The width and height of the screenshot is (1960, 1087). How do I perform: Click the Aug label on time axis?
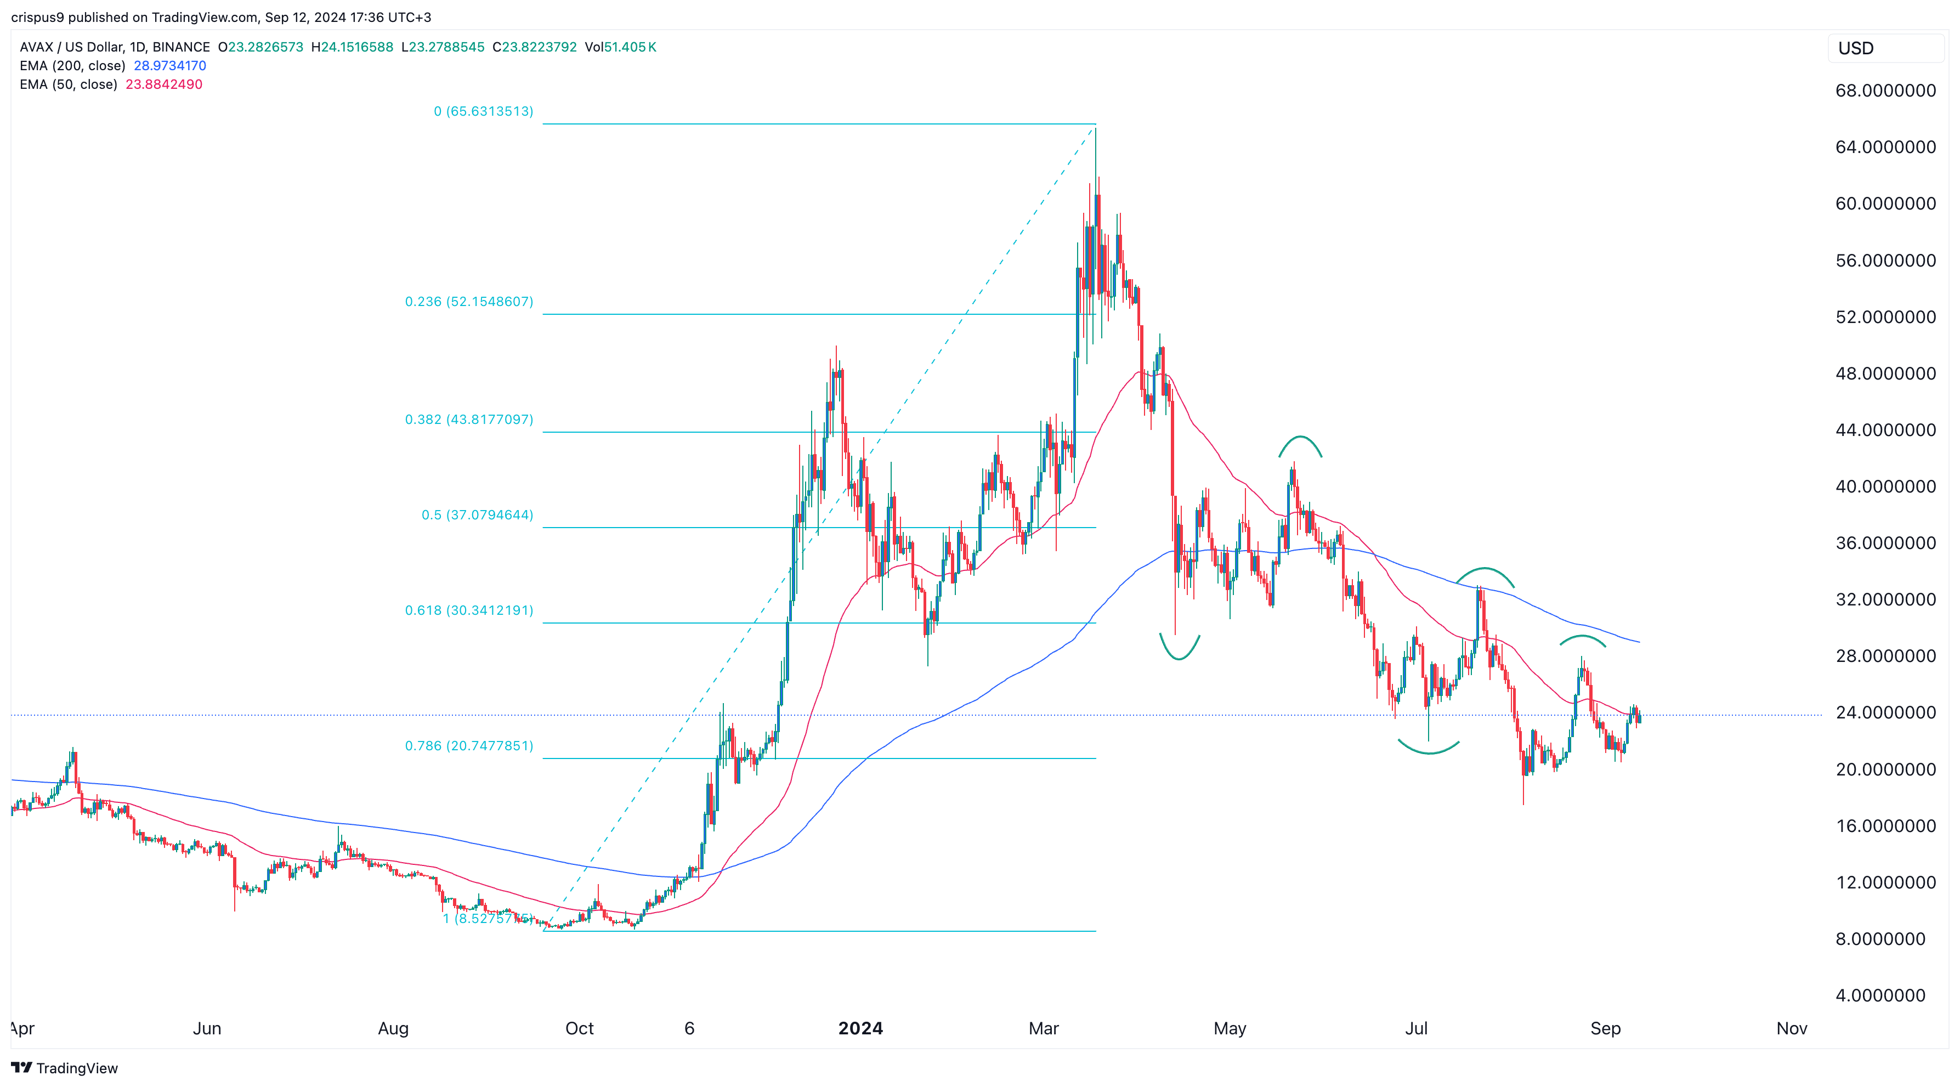393,1028
